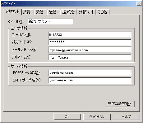Click the キャンセル button

(x=97, y=117)
